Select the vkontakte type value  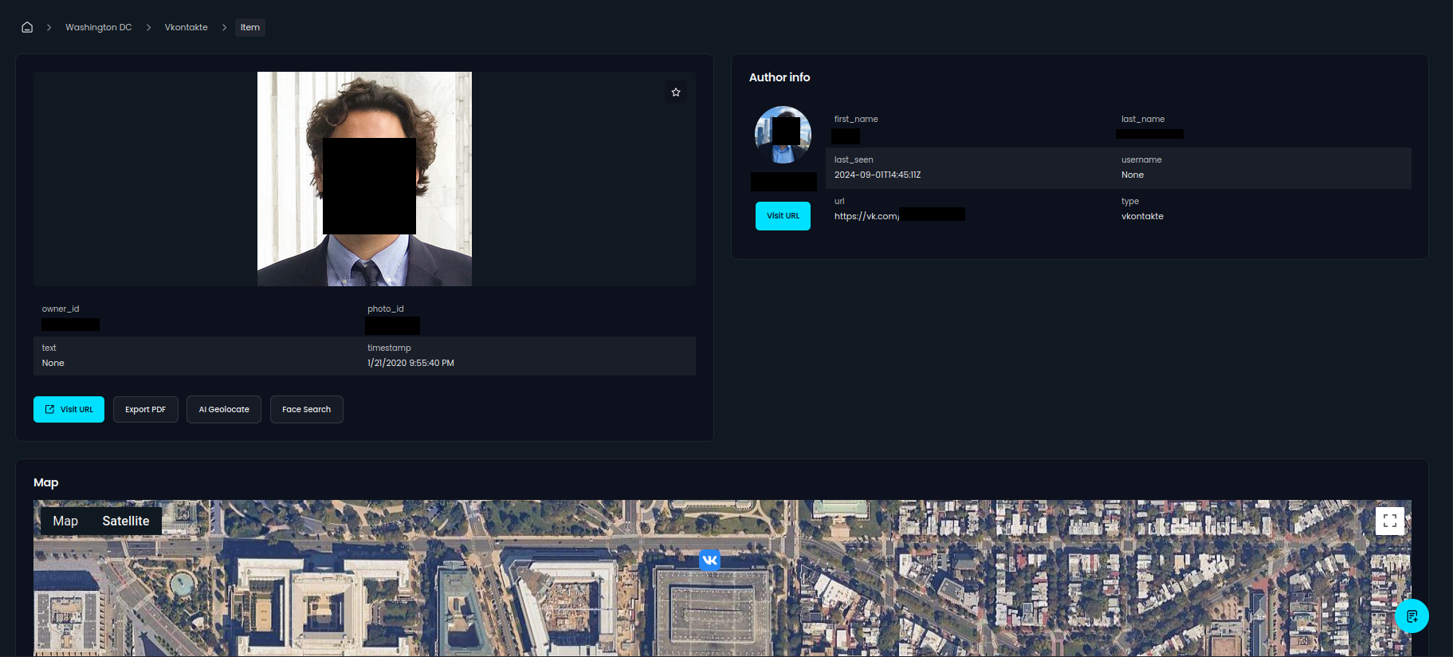pos(1142,216)
